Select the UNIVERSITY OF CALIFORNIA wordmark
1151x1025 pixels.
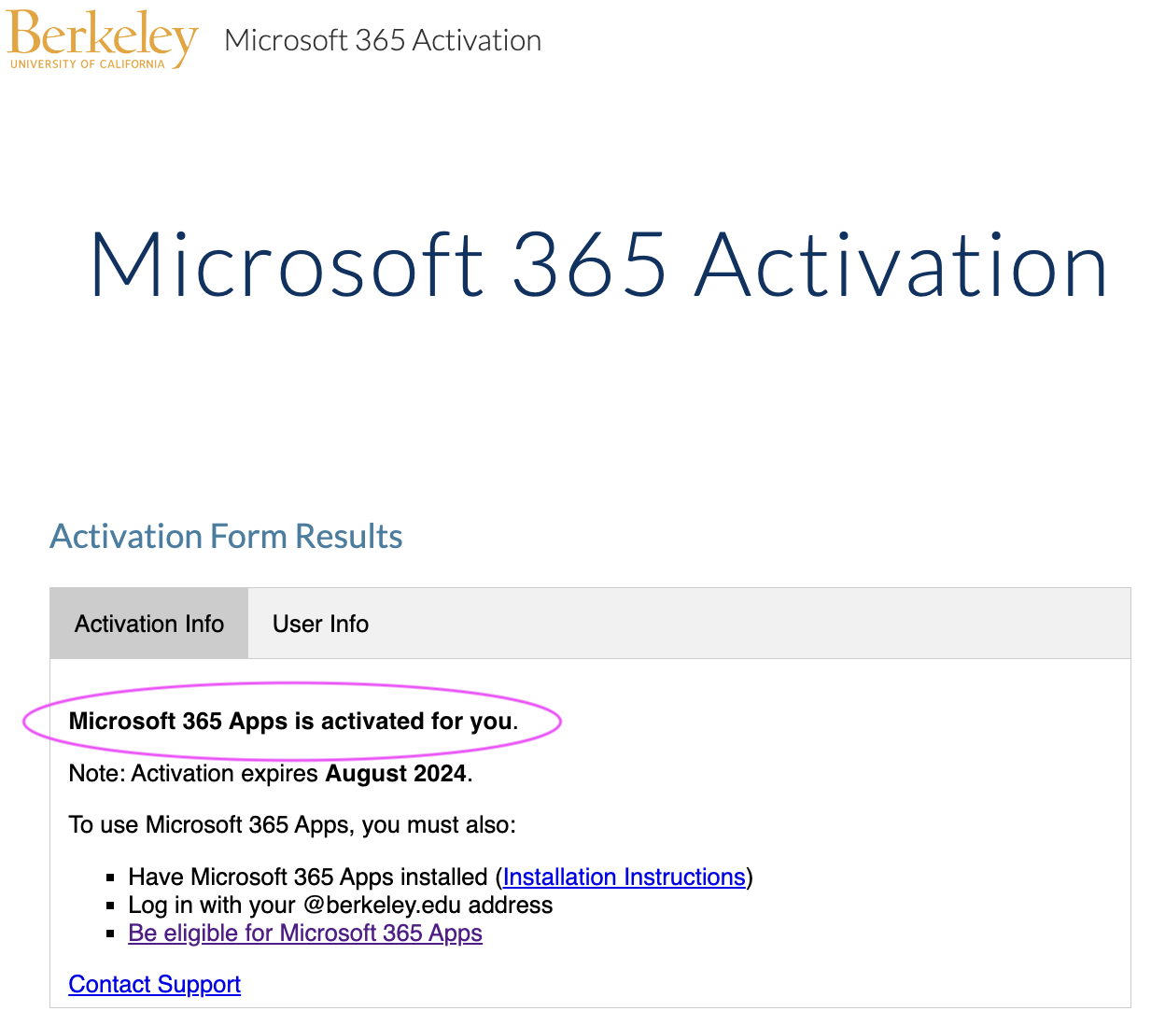tap(85, 64)
